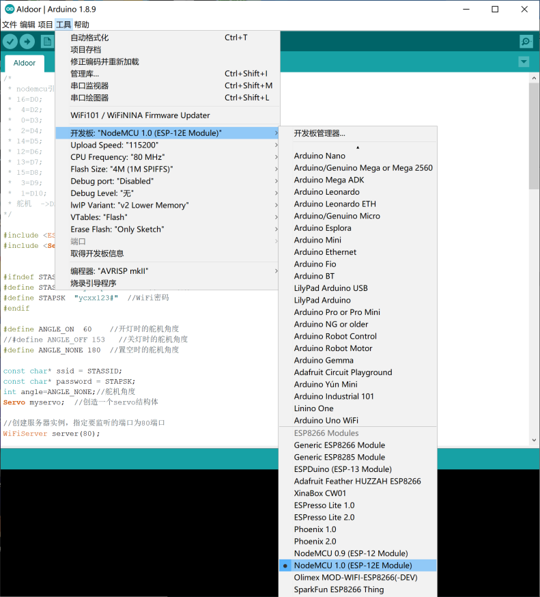This screenshot has width=540, height=597.
Task: Select Arduino Robot Control board
Action: [x=358, y=336]
